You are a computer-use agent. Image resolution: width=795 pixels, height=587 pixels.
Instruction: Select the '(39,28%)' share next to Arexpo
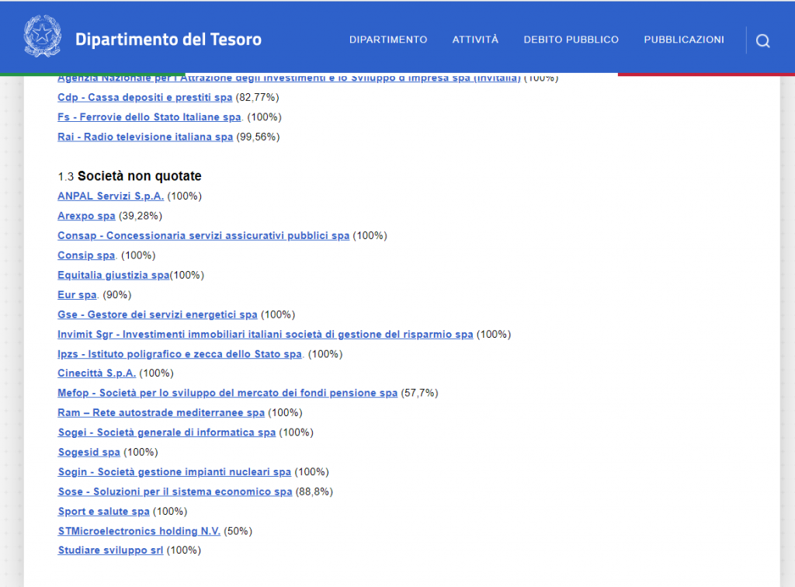pos(141,216)
